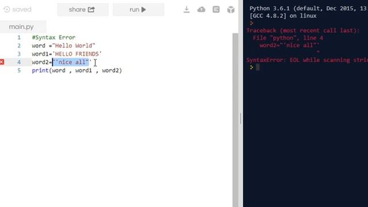Run the program with the run button
368x207 pixels.
(138, 10)
